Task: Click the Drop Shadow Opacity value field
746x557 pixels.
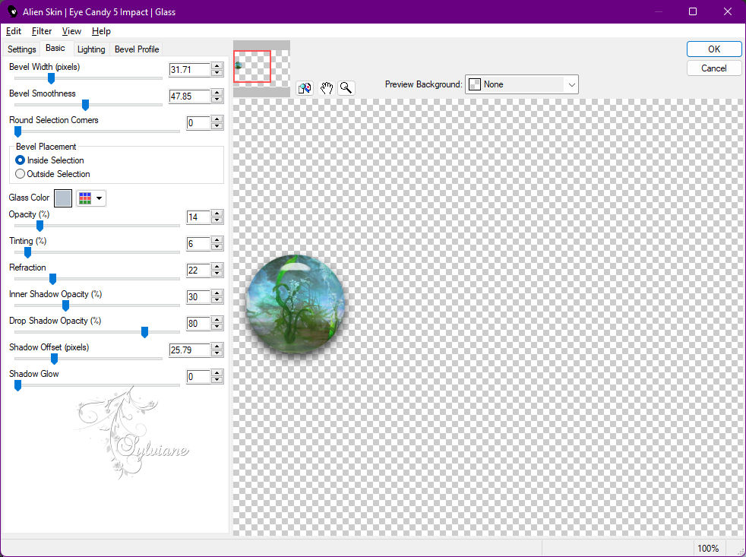Action: [x=198, y=324]
